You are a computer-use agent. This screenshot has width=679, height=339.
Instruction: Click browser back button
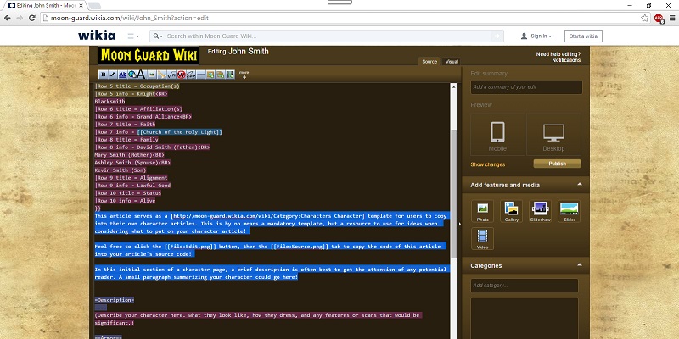[x=8, y=18]
